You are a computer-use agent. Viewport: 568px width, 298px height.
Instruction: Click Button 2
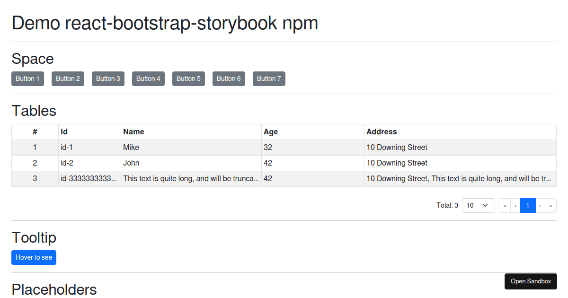tap(68, 79)
